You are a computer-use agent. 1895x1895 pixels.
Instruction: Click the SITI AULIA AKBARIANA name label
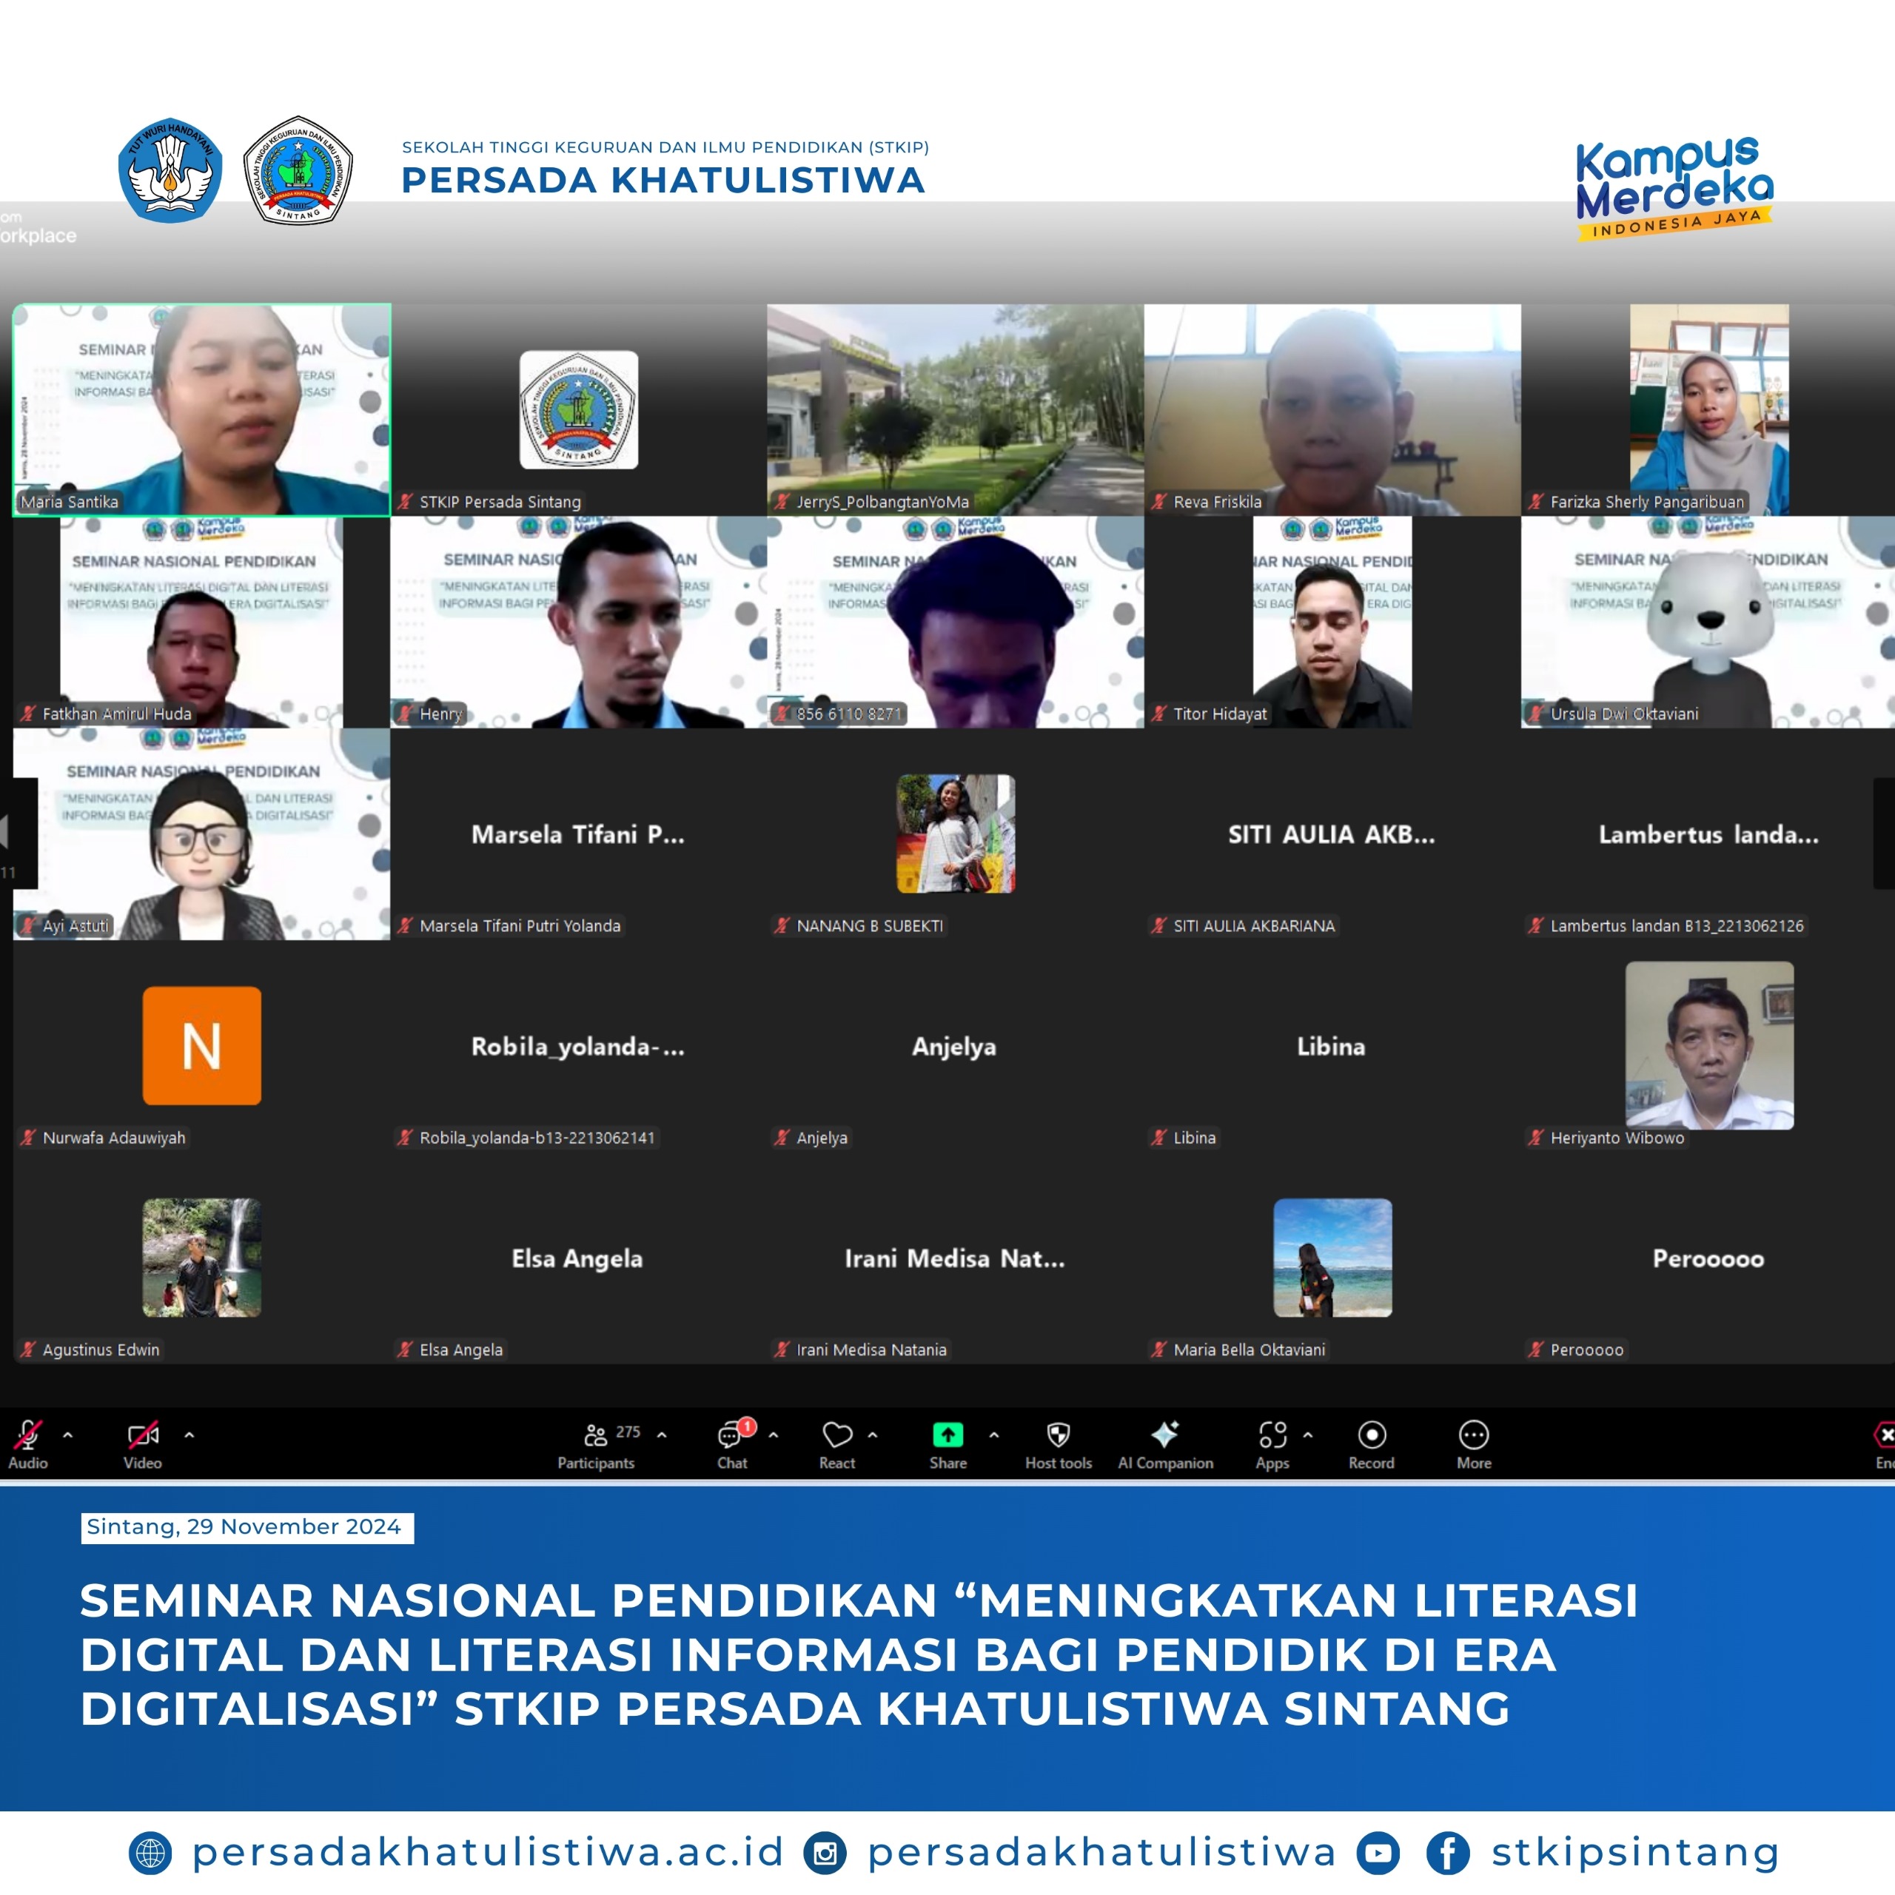1253,926
